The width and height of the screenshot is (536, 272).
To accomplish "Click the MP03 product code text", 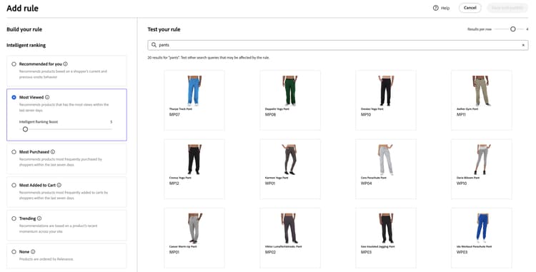I will click(x=366, y=252).
